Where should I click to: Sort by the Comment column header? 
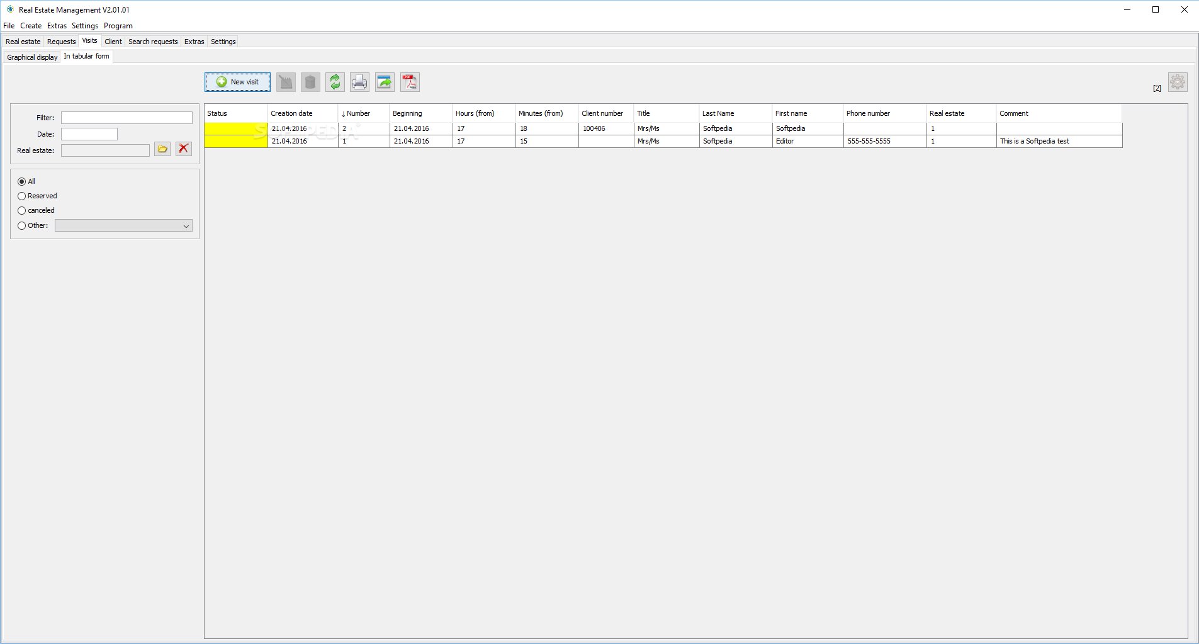coord(1059,113)
